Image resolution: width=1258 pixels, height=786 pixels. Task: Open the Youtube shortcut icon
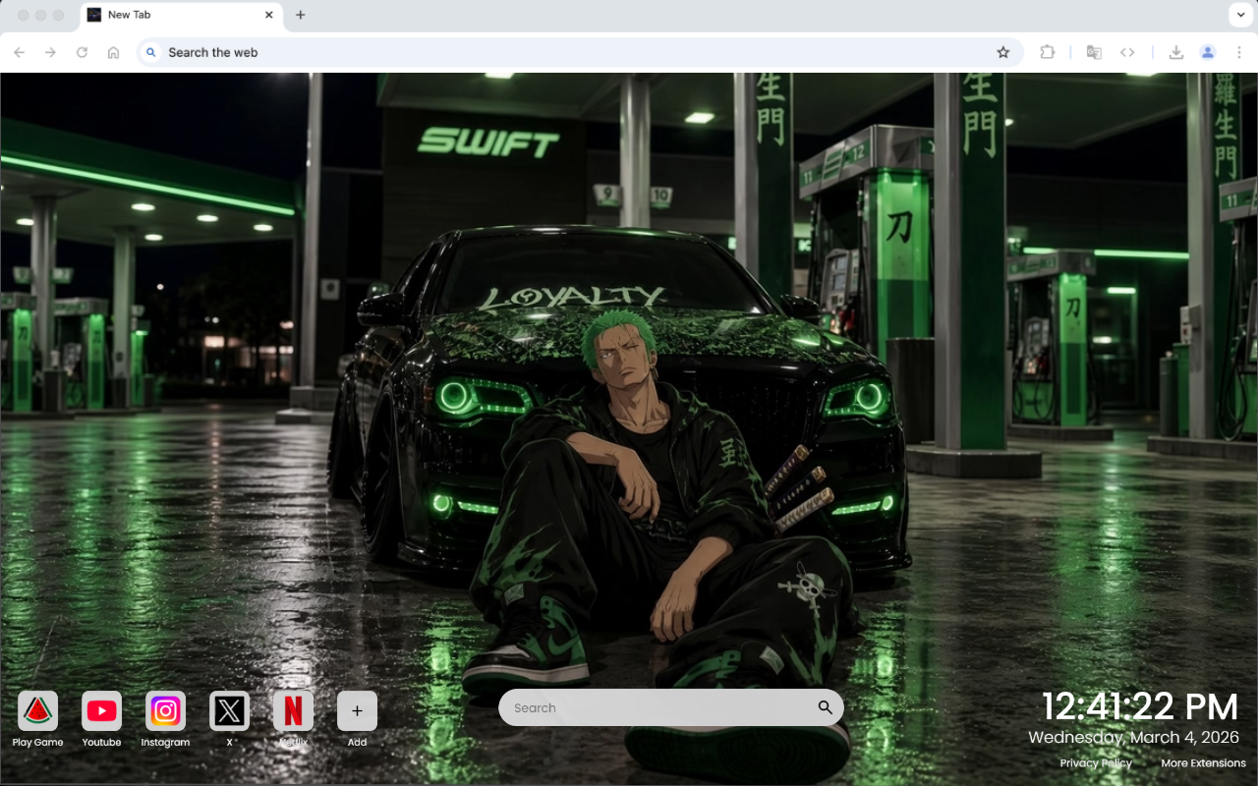[101, 710]
